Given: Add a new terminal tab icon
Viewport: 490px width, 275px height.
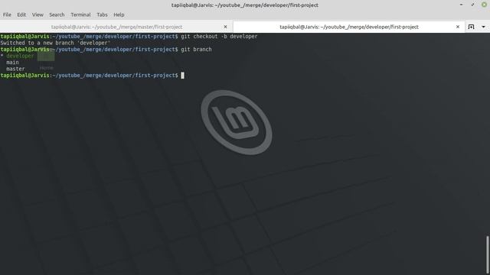Looking at the screenshot, I should click(x=472, y=27).
